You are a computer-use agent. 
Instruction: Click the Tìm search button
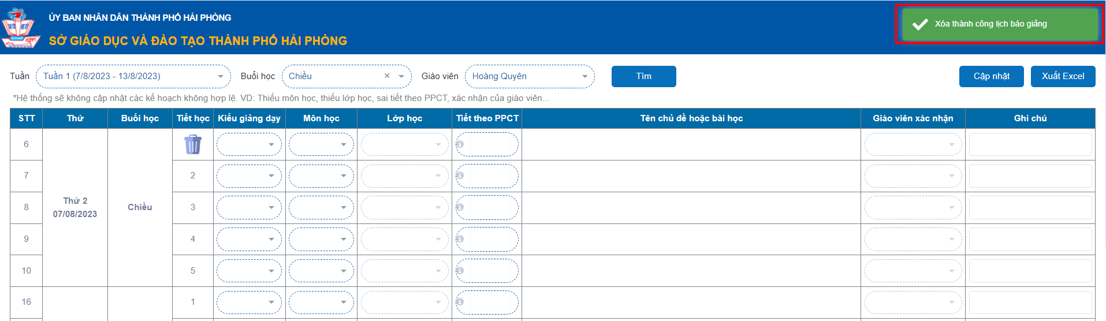[x=643, y=76]
